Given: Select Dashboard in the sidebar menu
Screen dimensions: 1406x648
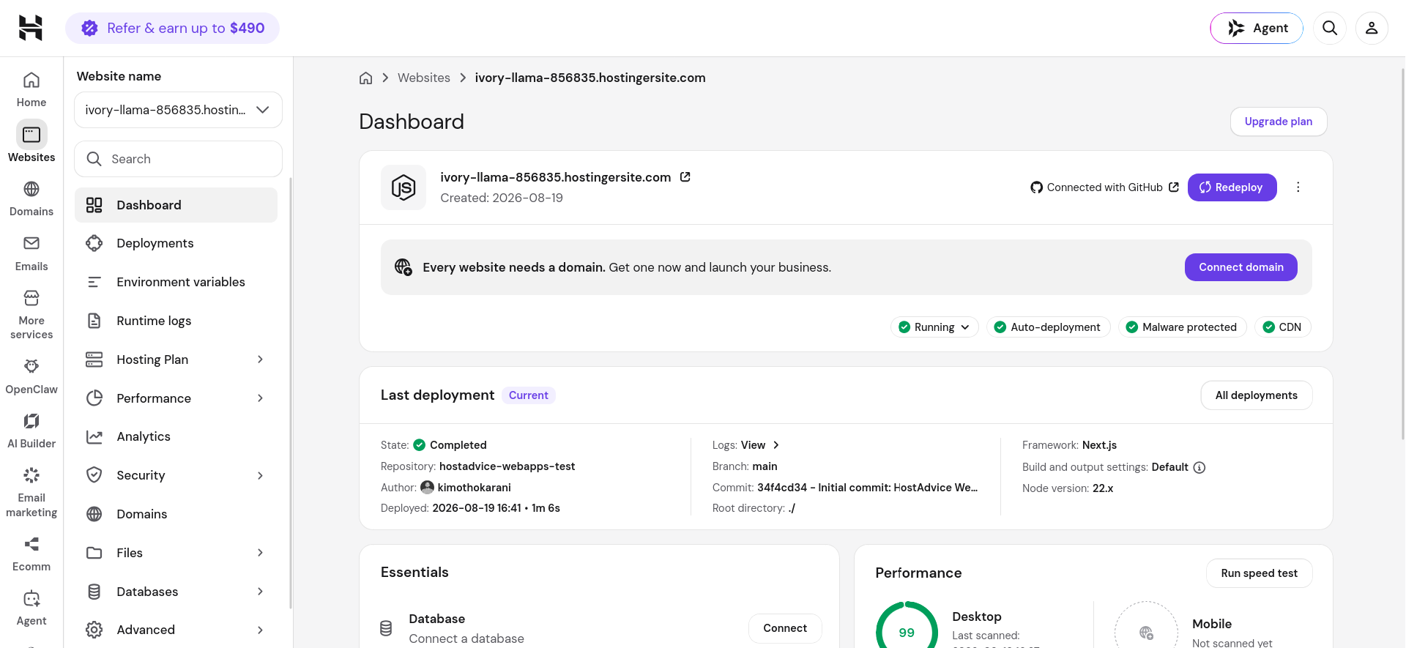Looking at the screenshot, I should [x=176, y=205].
